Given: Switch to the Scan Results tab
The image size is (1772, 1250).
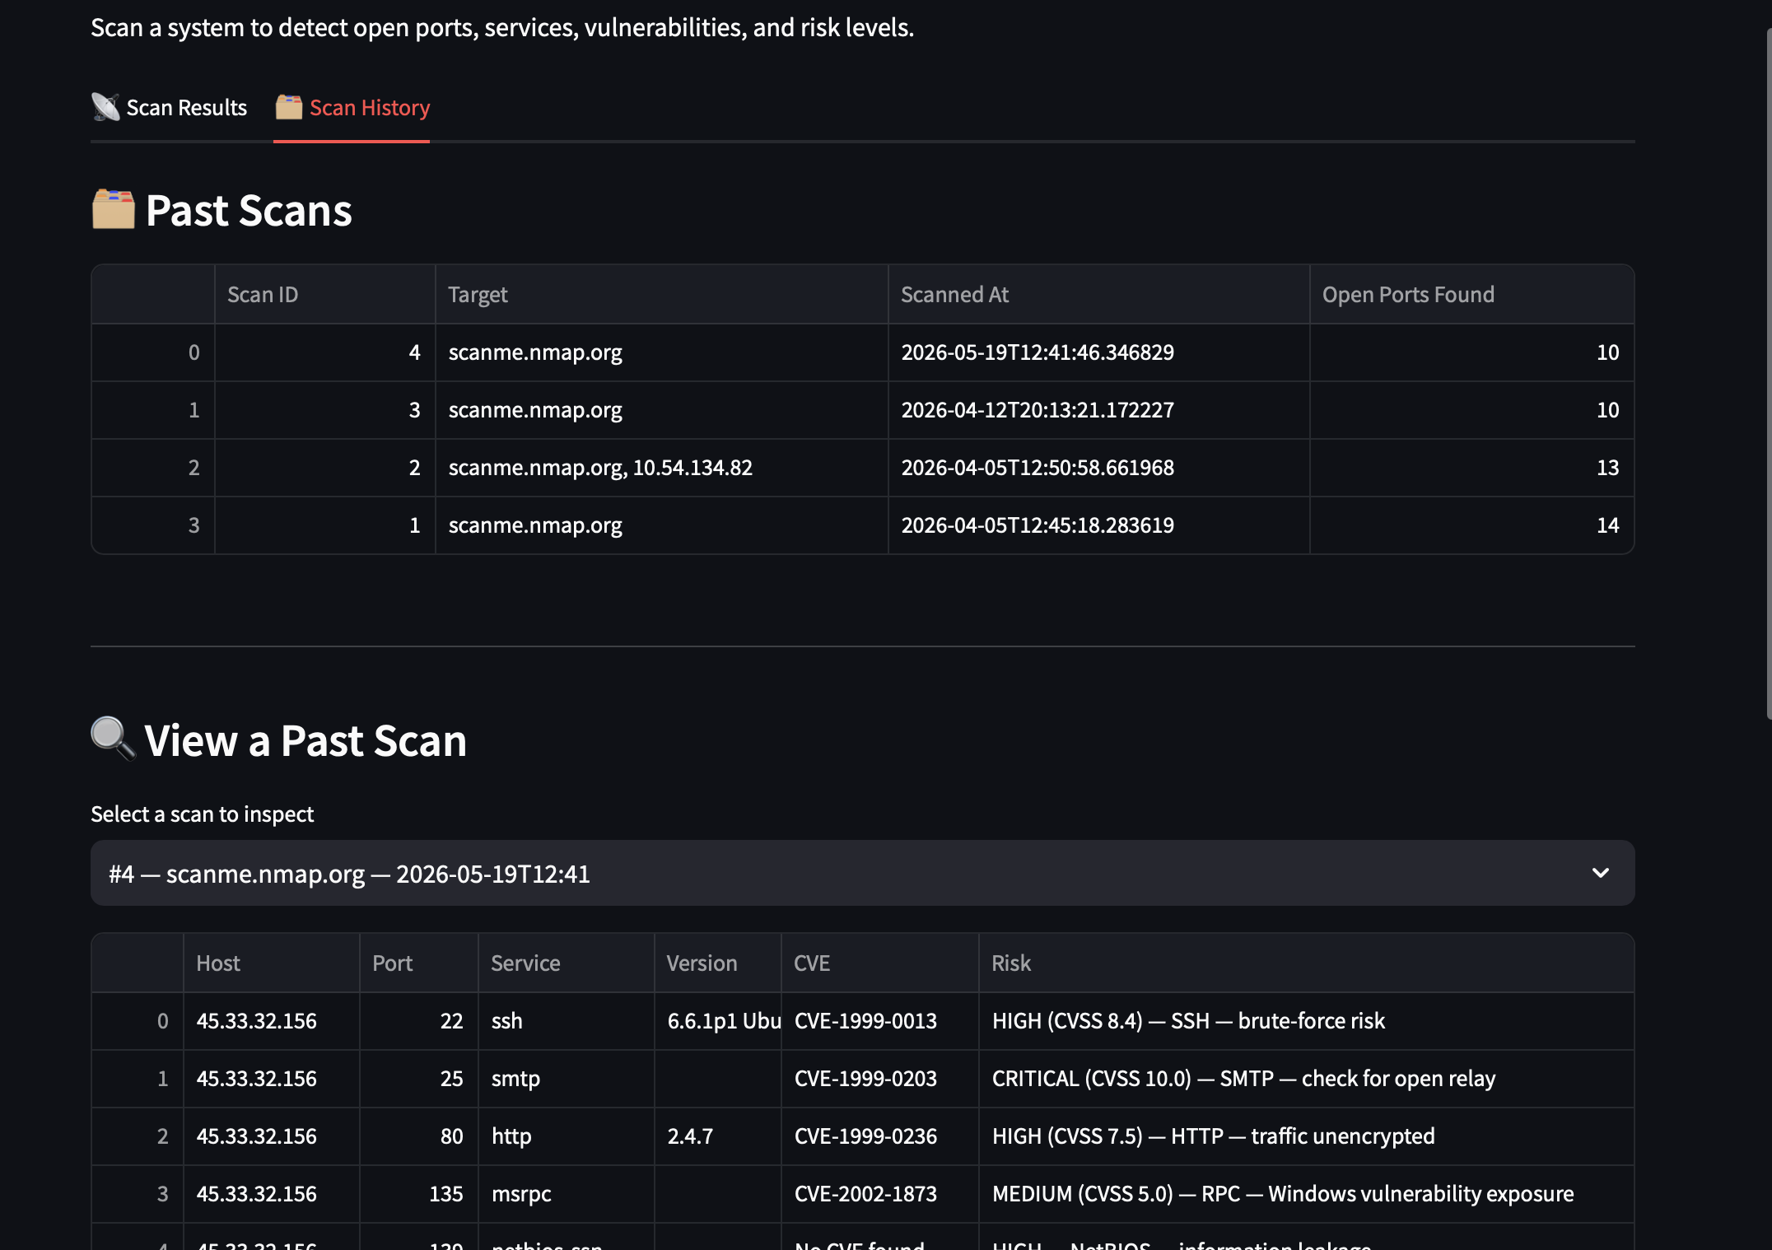Looking at the screenshot, I should (x=169, y=108).
